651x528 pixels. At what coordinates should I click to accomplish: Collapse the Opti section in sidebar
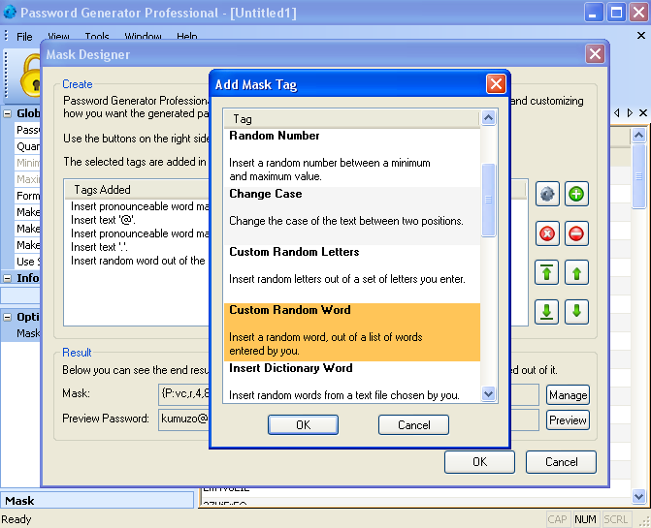pos(7,318)
